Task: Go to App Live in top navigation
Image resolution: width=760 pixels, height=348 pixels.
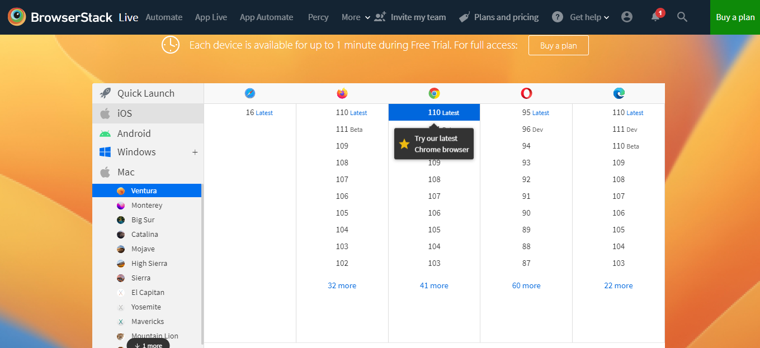Action: click(211, 17)
